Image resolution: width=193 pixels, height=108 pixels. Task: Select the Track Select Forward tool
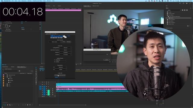[36, 70]
